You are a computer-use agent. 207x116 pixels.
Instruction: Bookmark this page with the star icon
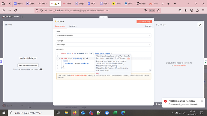[158, 10]
